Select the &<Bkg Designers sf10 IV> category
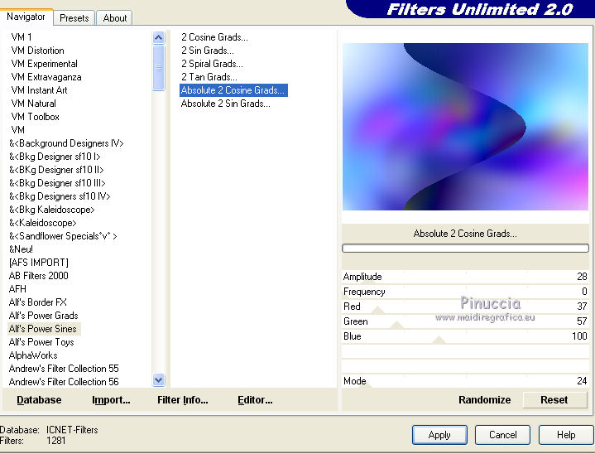The image size is (595, 454). pos(60,196)
